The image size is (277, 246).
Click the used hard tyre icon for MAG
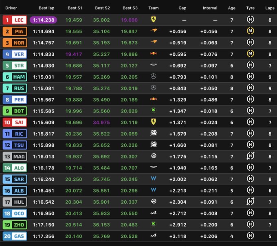click(251, 156)
